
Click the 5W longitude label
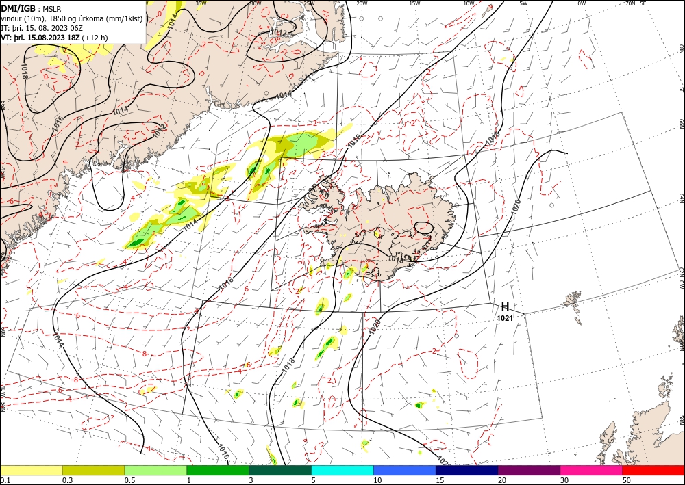point(524,3)
